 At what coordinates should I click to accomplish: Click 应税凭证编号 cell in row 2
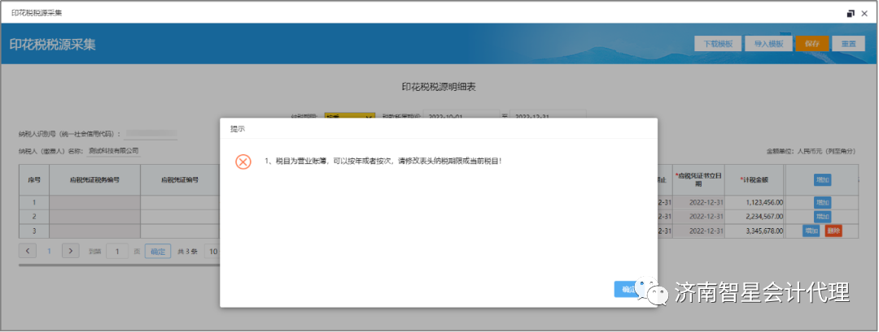point(181,216)
